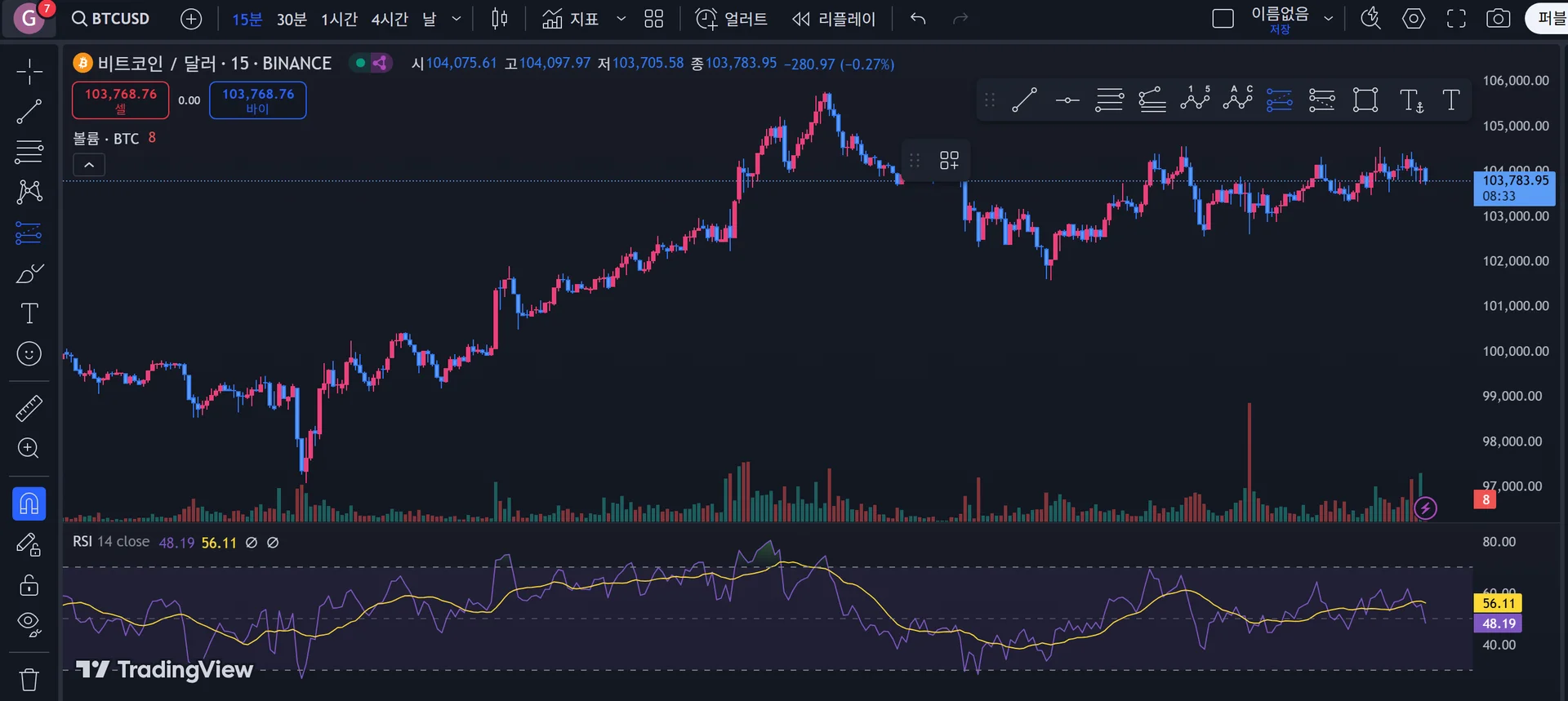The width and height of the screenshot is (1568, 701).
Task: Open BTCUSD symbol search
Action: [x=110, y=19]
